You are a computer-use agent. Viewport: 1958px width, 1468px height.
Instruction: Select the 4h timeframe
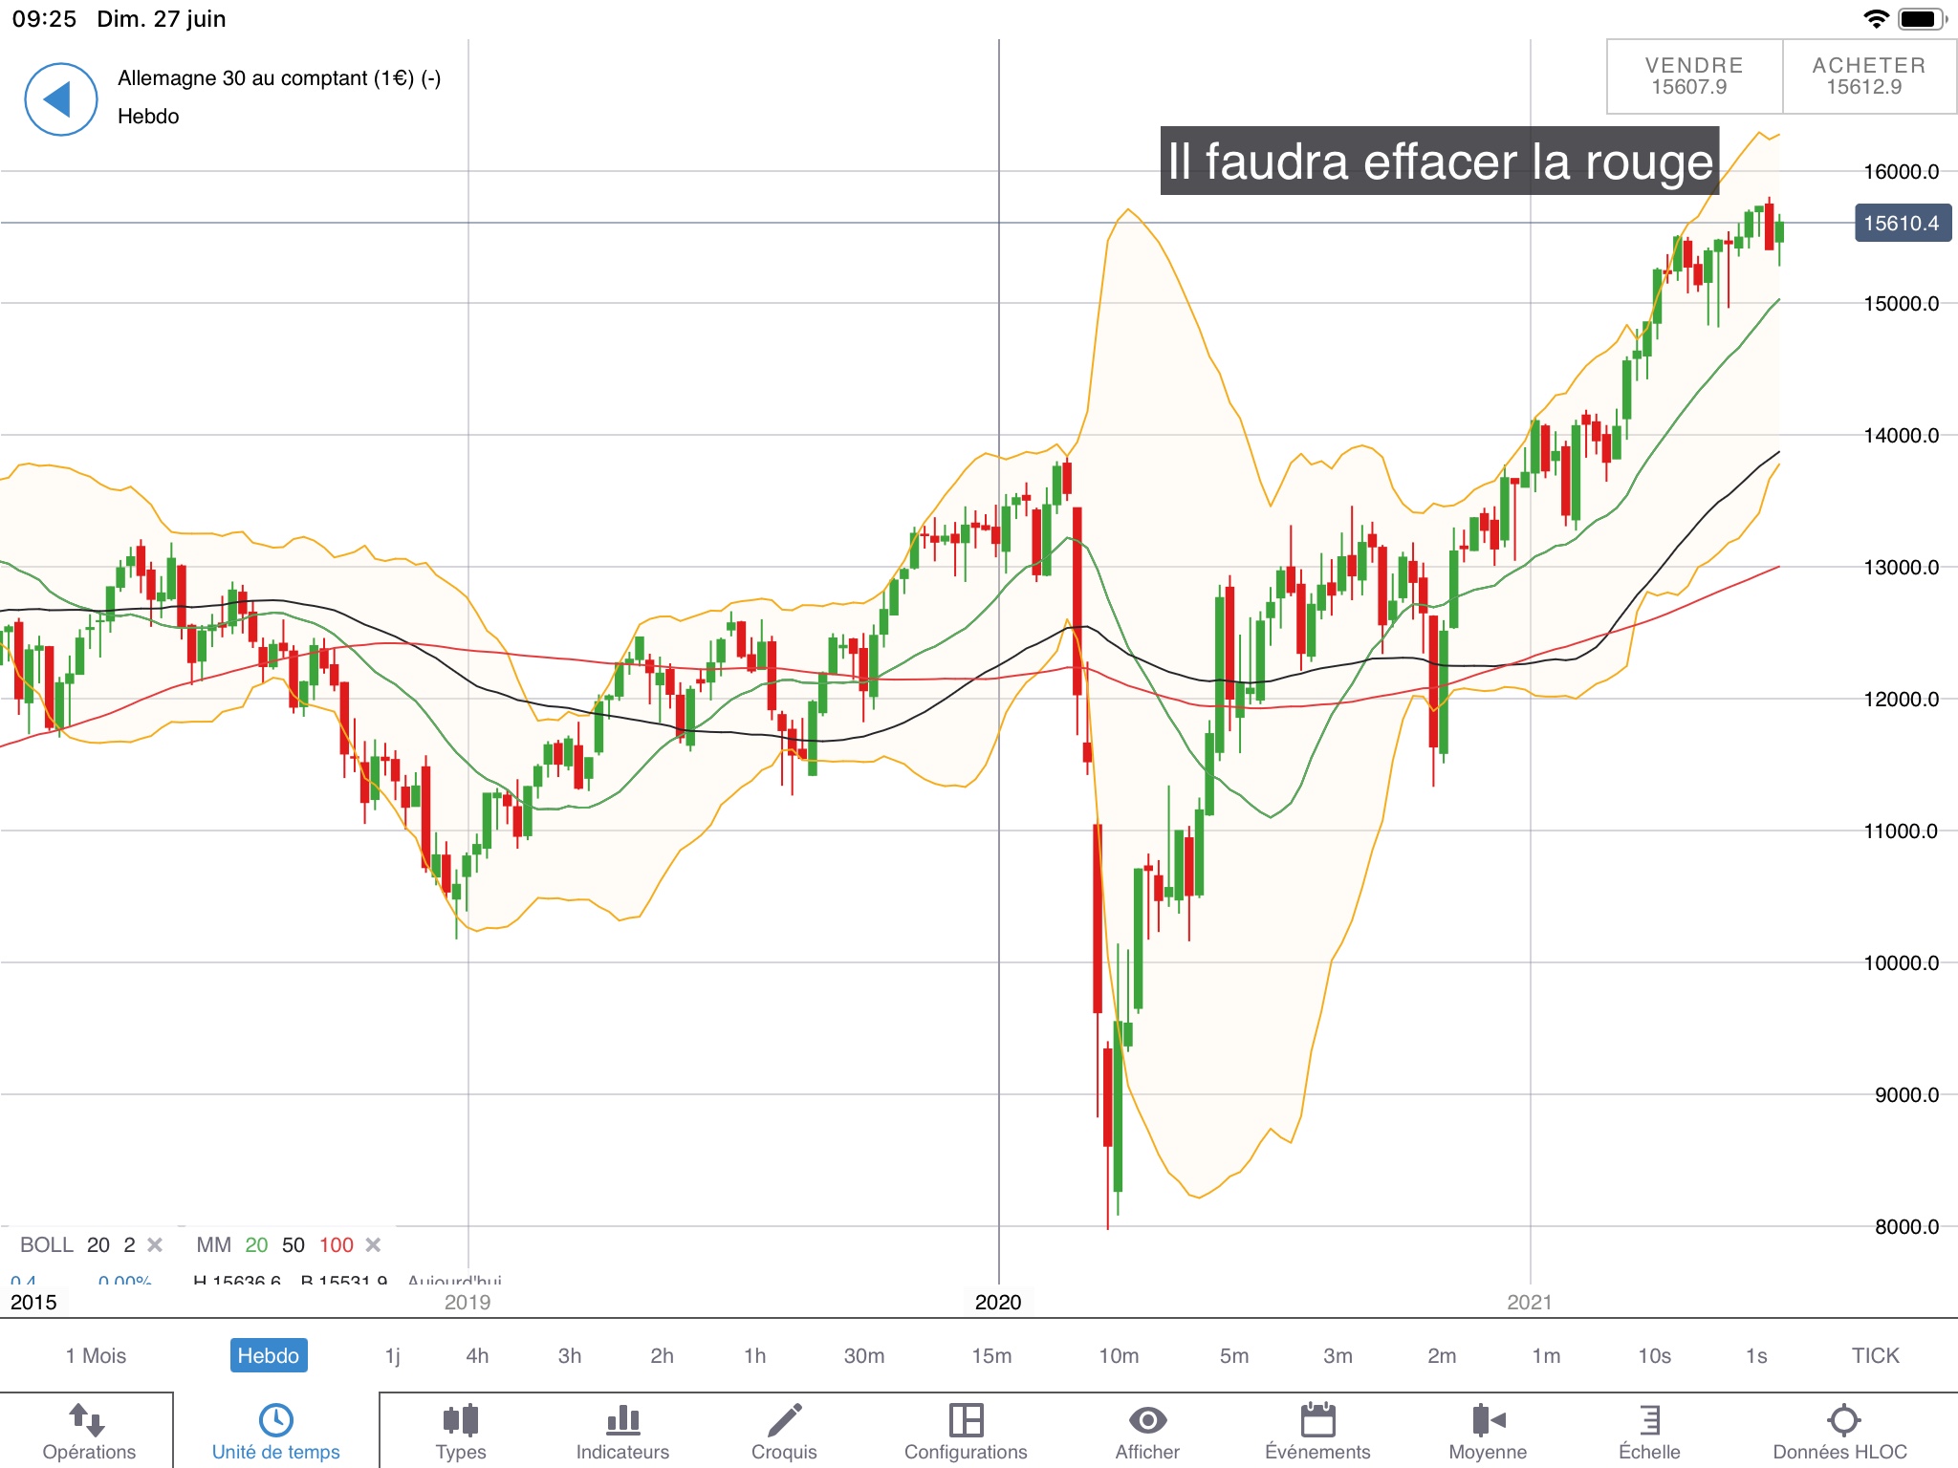coord(477,1355)
